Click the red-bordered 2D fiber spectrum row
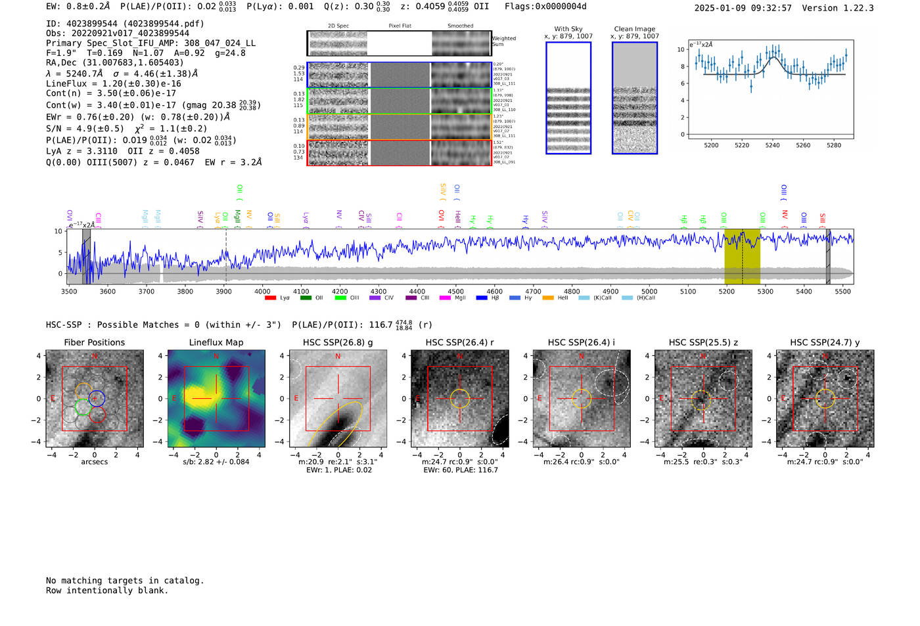This screenshot has width=920, height=626. point(399,152)
